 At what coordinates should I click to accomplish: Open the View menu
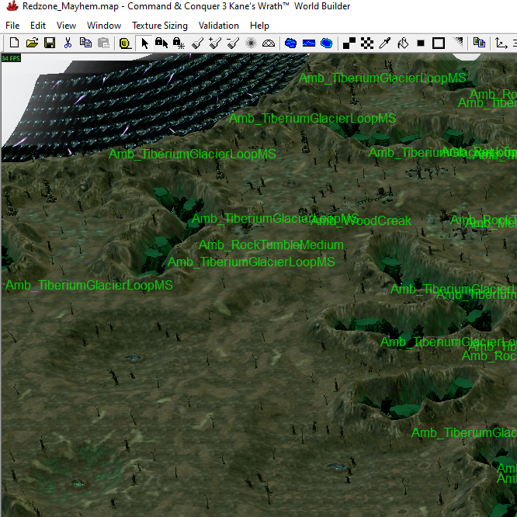(66, 26)
